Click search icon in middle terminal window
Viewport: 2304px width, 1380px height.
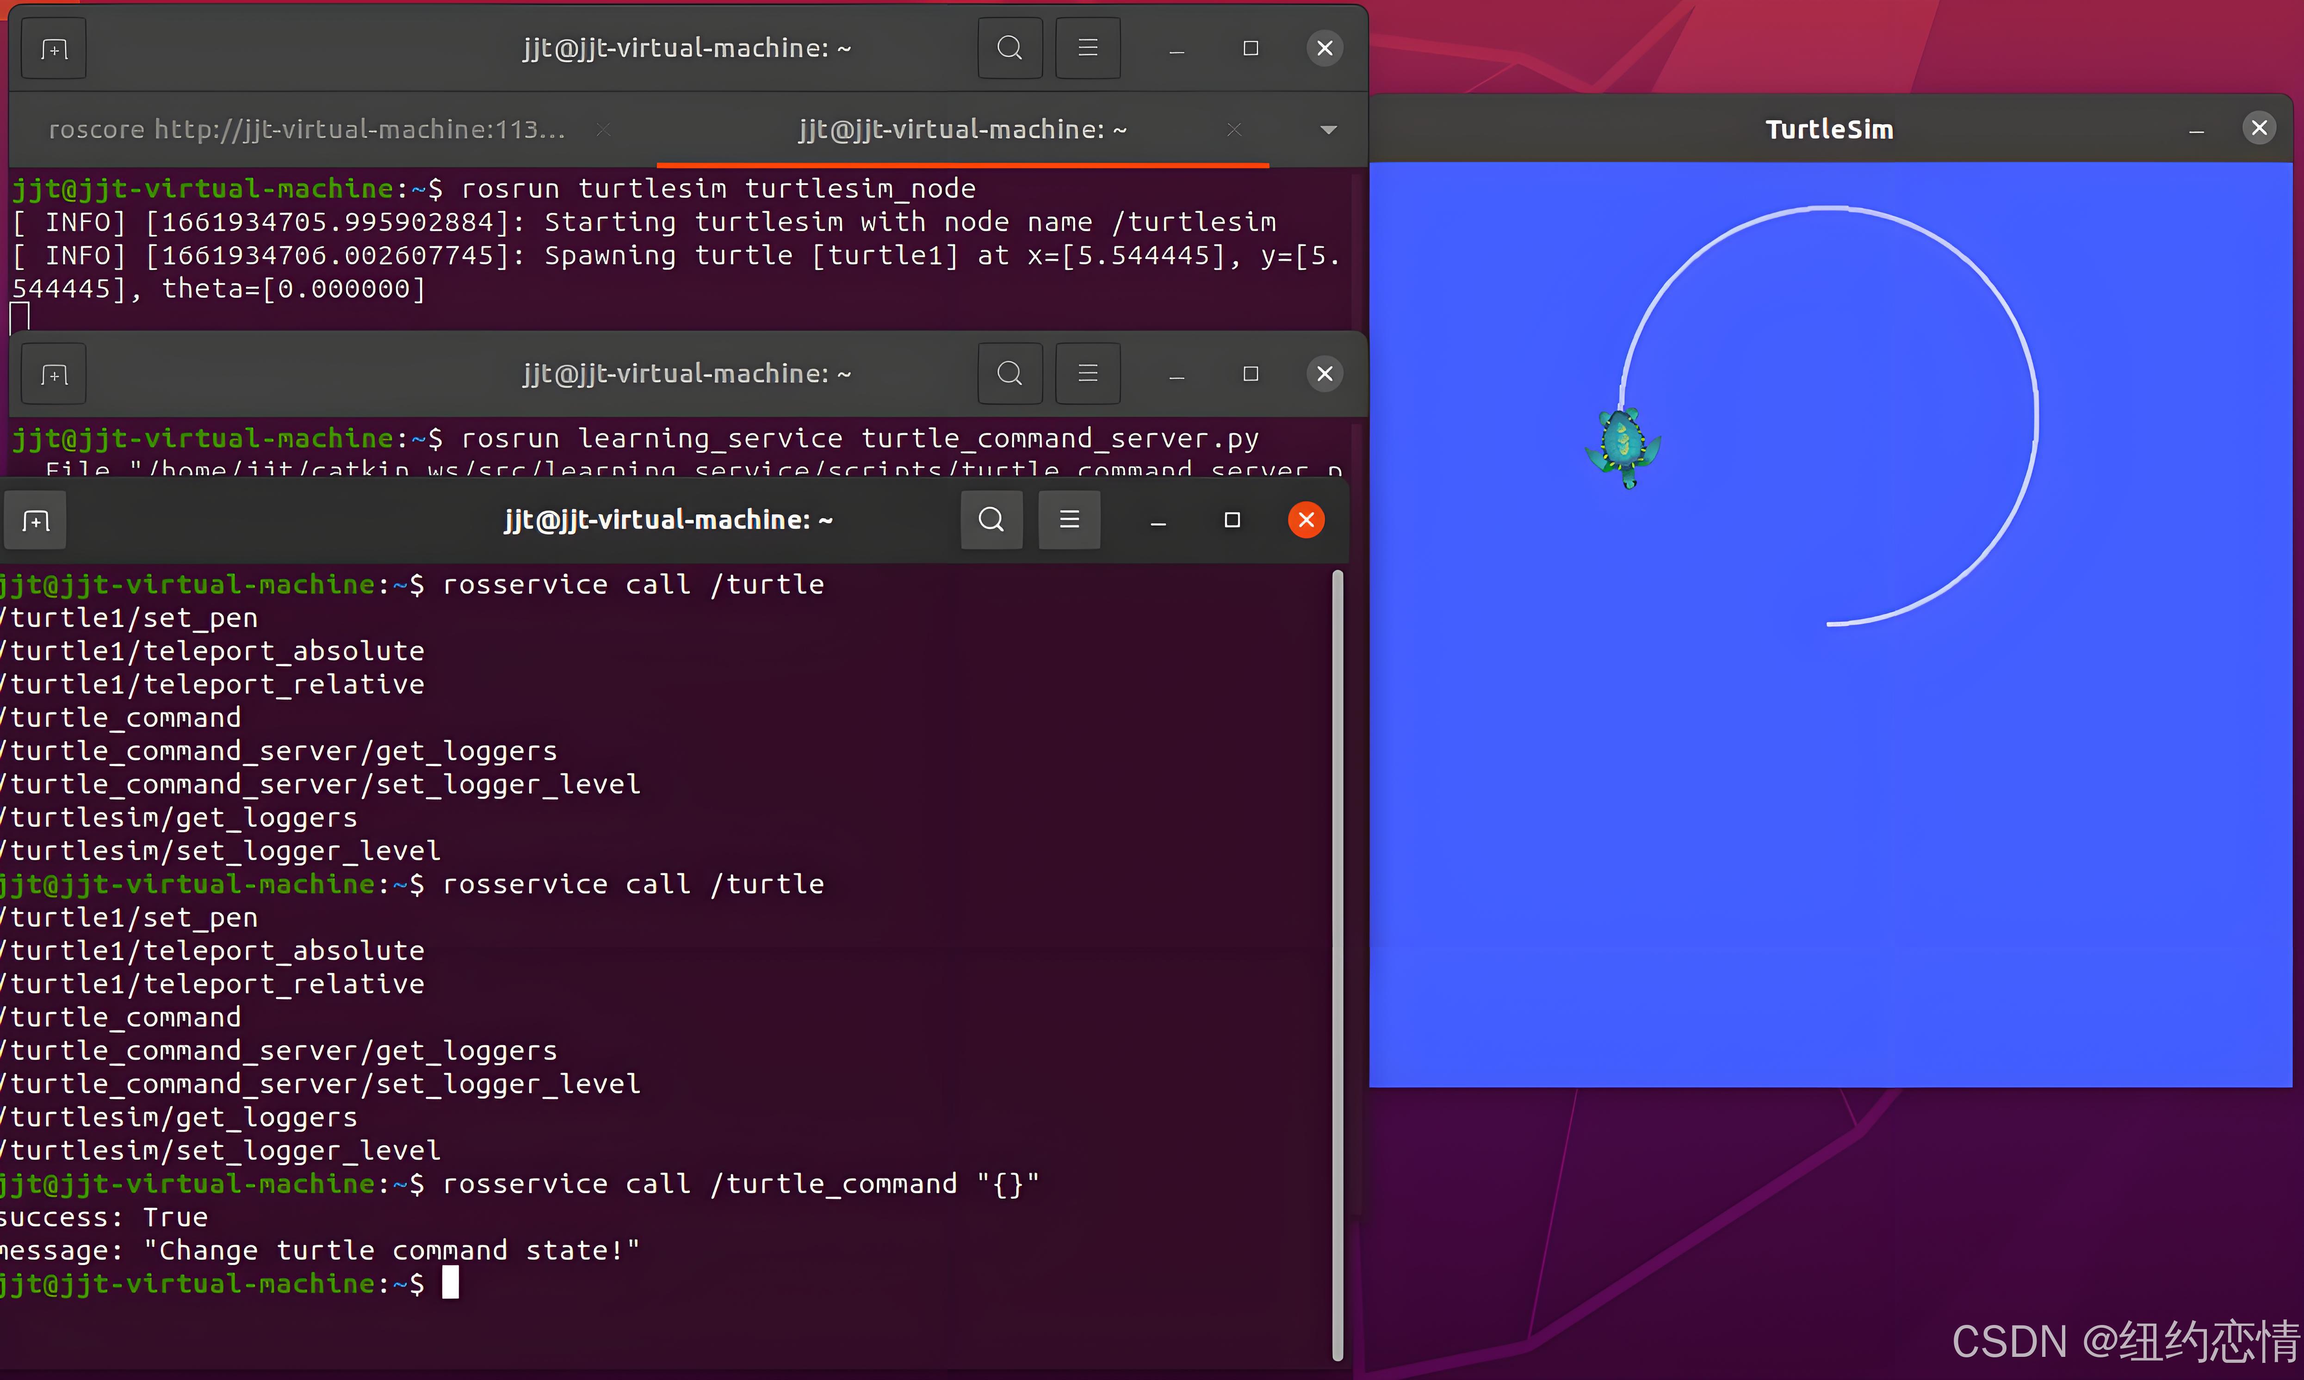tap(1009, 374)
